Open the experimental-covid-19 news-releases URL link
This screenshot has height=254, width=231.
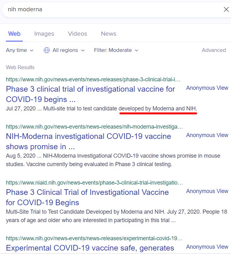[x=94, y=238]
